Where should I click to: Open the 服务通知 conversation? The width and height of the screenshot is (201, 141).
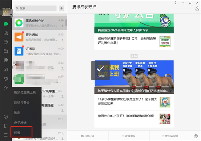tap(40, 37)
